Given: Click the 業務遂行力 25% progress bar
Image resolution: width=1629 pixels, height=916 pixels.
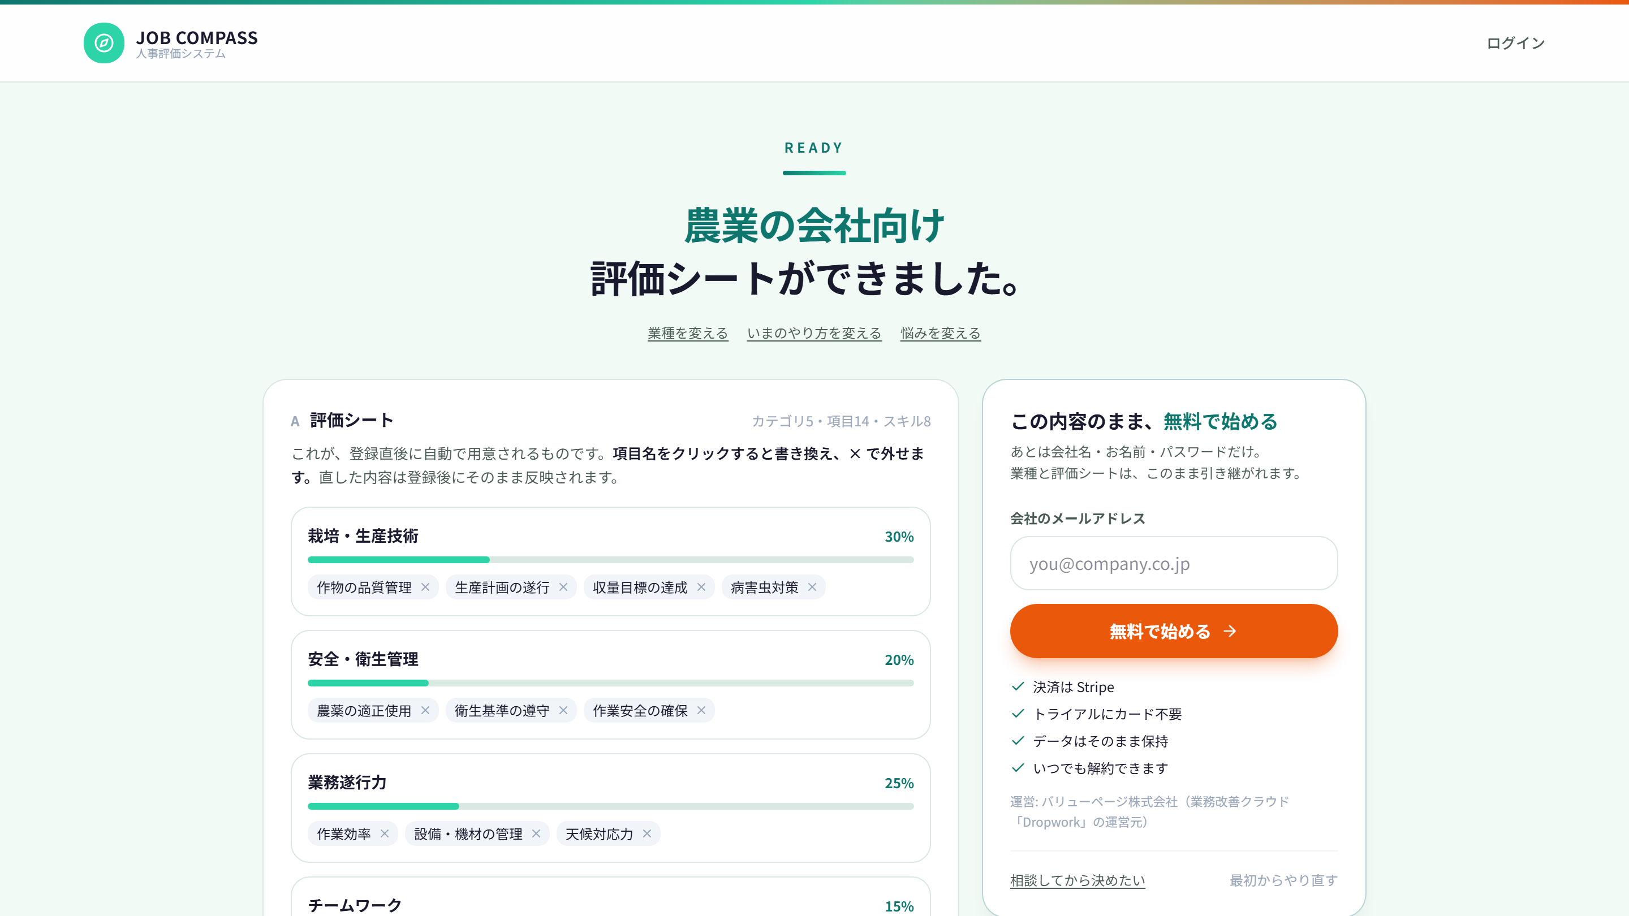Looking at the screenshot, I should click(611, 806).
